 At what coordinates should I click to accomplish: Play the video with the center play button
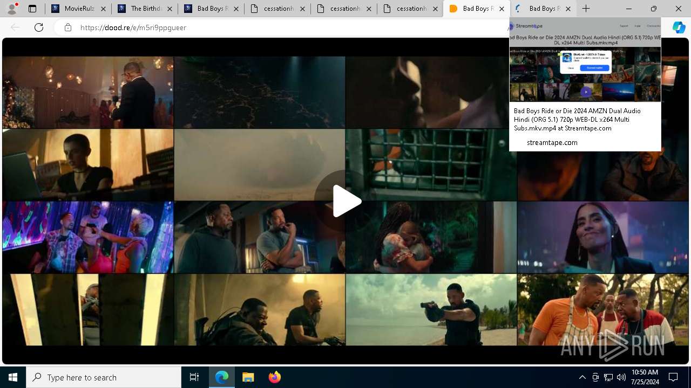click(x=345, y=202)
